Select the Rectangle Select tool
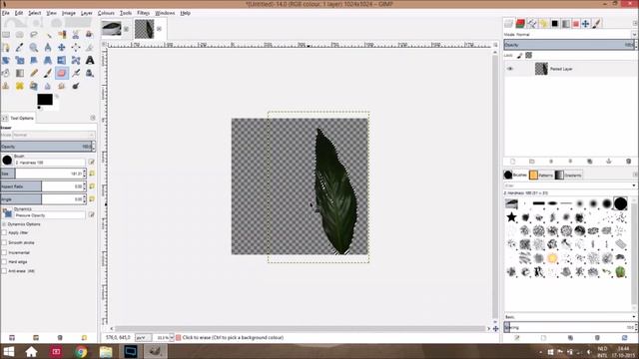The height and width of the screenshot is (359, 639). pos(6,35)
